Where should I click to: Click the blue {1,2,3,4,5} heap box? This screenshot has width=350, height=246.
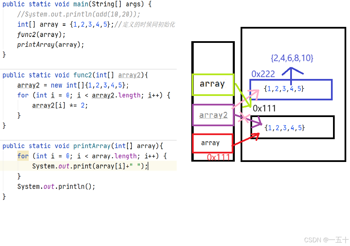pos(291,89)
